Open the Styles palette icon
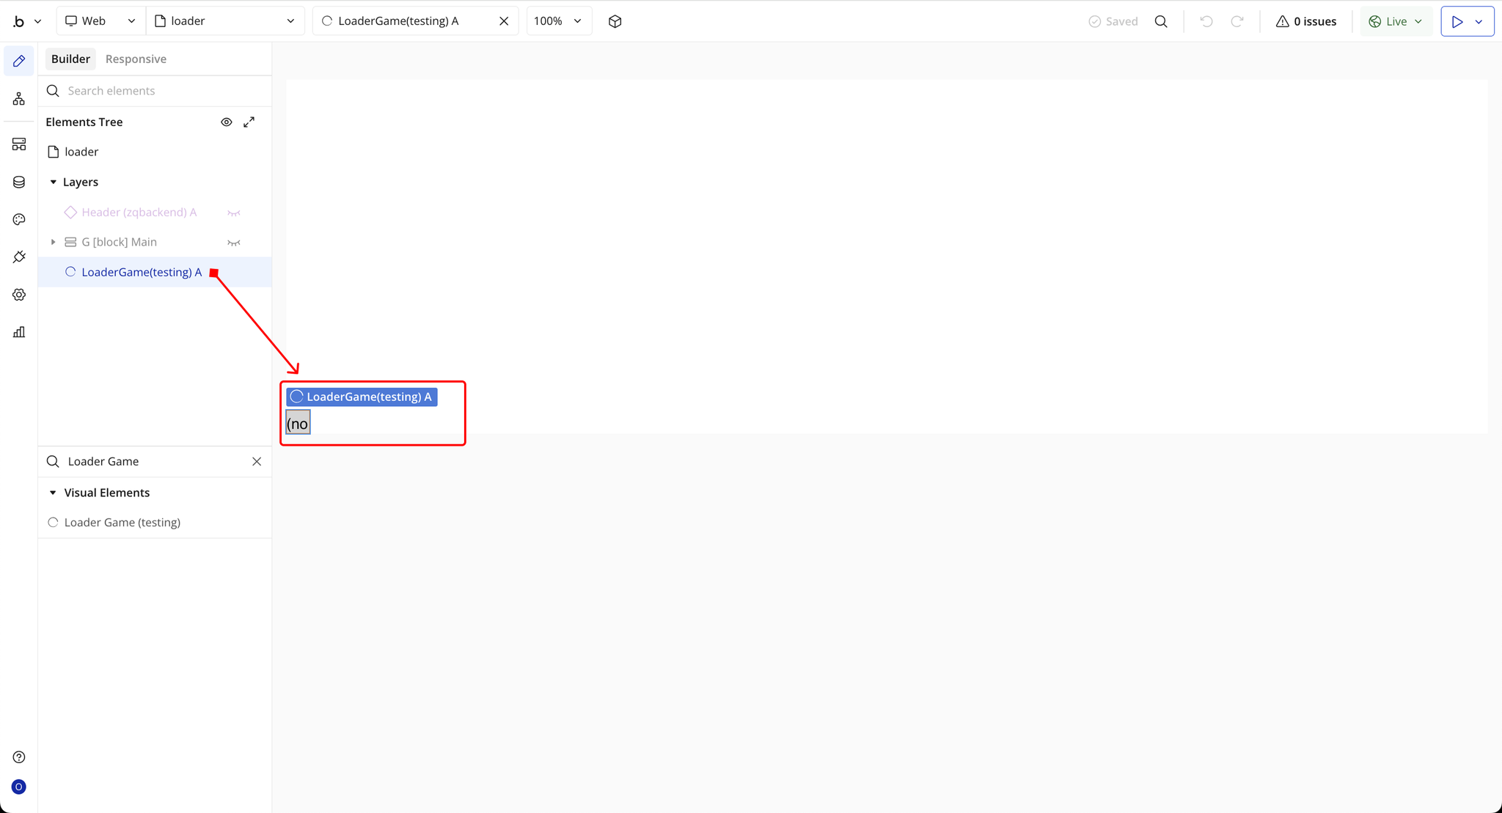 pyautogui.click(x=19, y=219)
